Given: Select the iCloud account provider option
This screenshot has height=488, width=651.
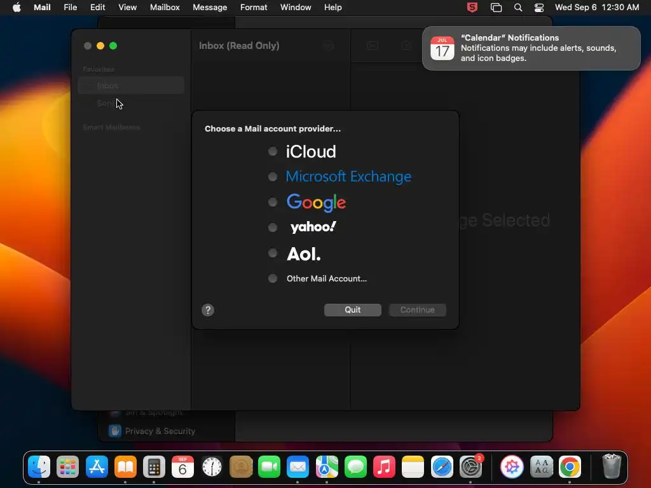Looking at the screenshot, I should [272, 151].
